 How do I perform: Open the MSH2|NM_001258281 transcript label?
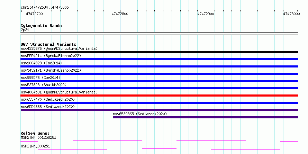[38, 137]
